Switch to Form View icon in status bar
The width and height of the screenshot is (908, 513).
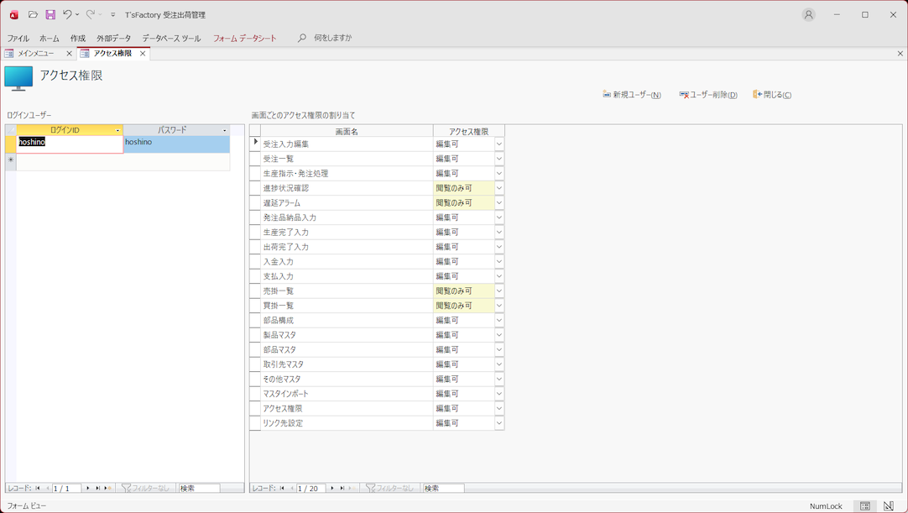point(864,506)
